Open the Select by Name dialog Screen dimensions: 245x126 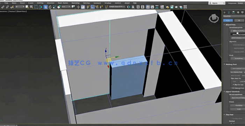[x=31, y=7]
